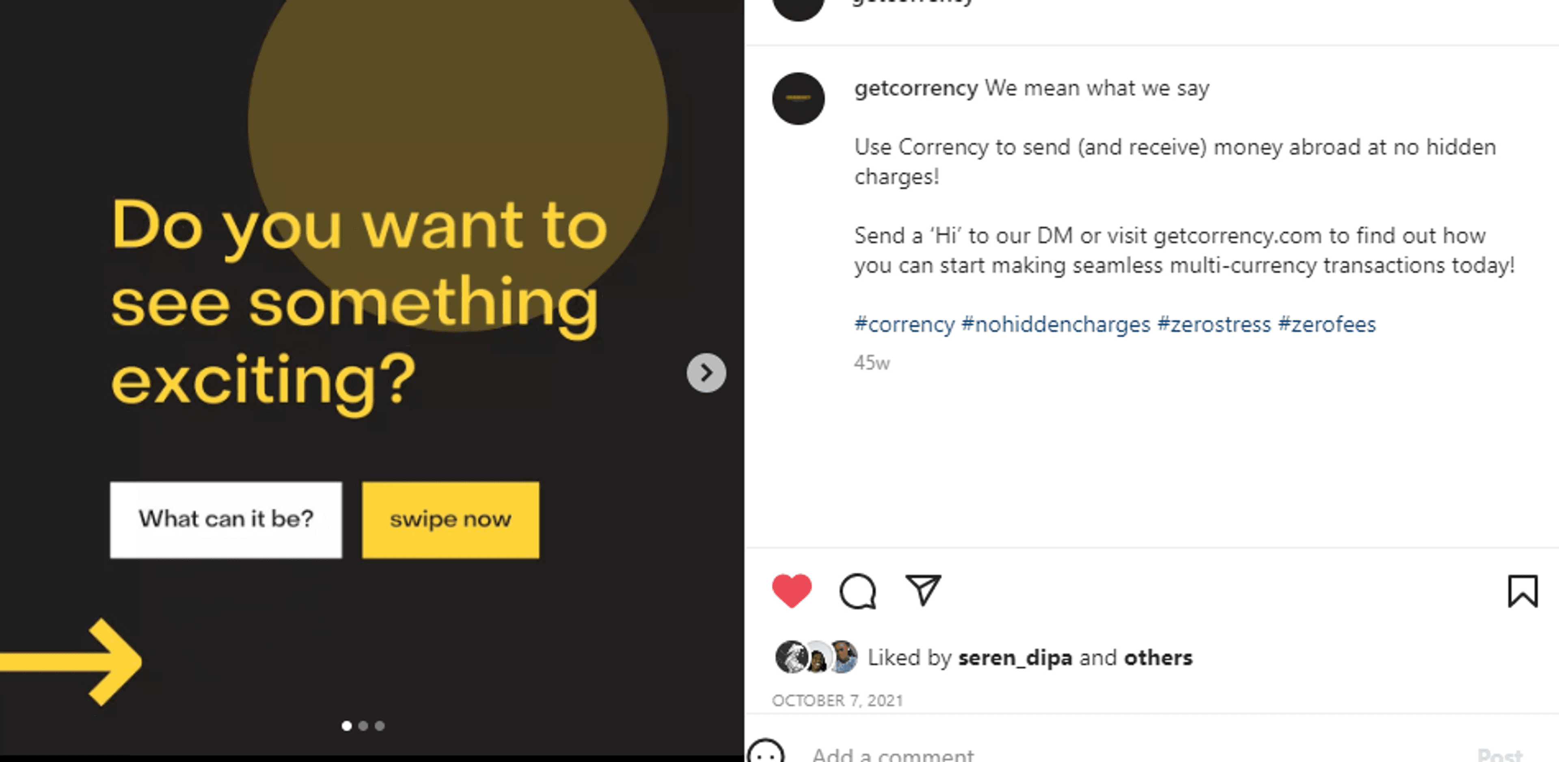Open the seren_dipa profile from likes
1559x762 pixels.
(1015, 657)
